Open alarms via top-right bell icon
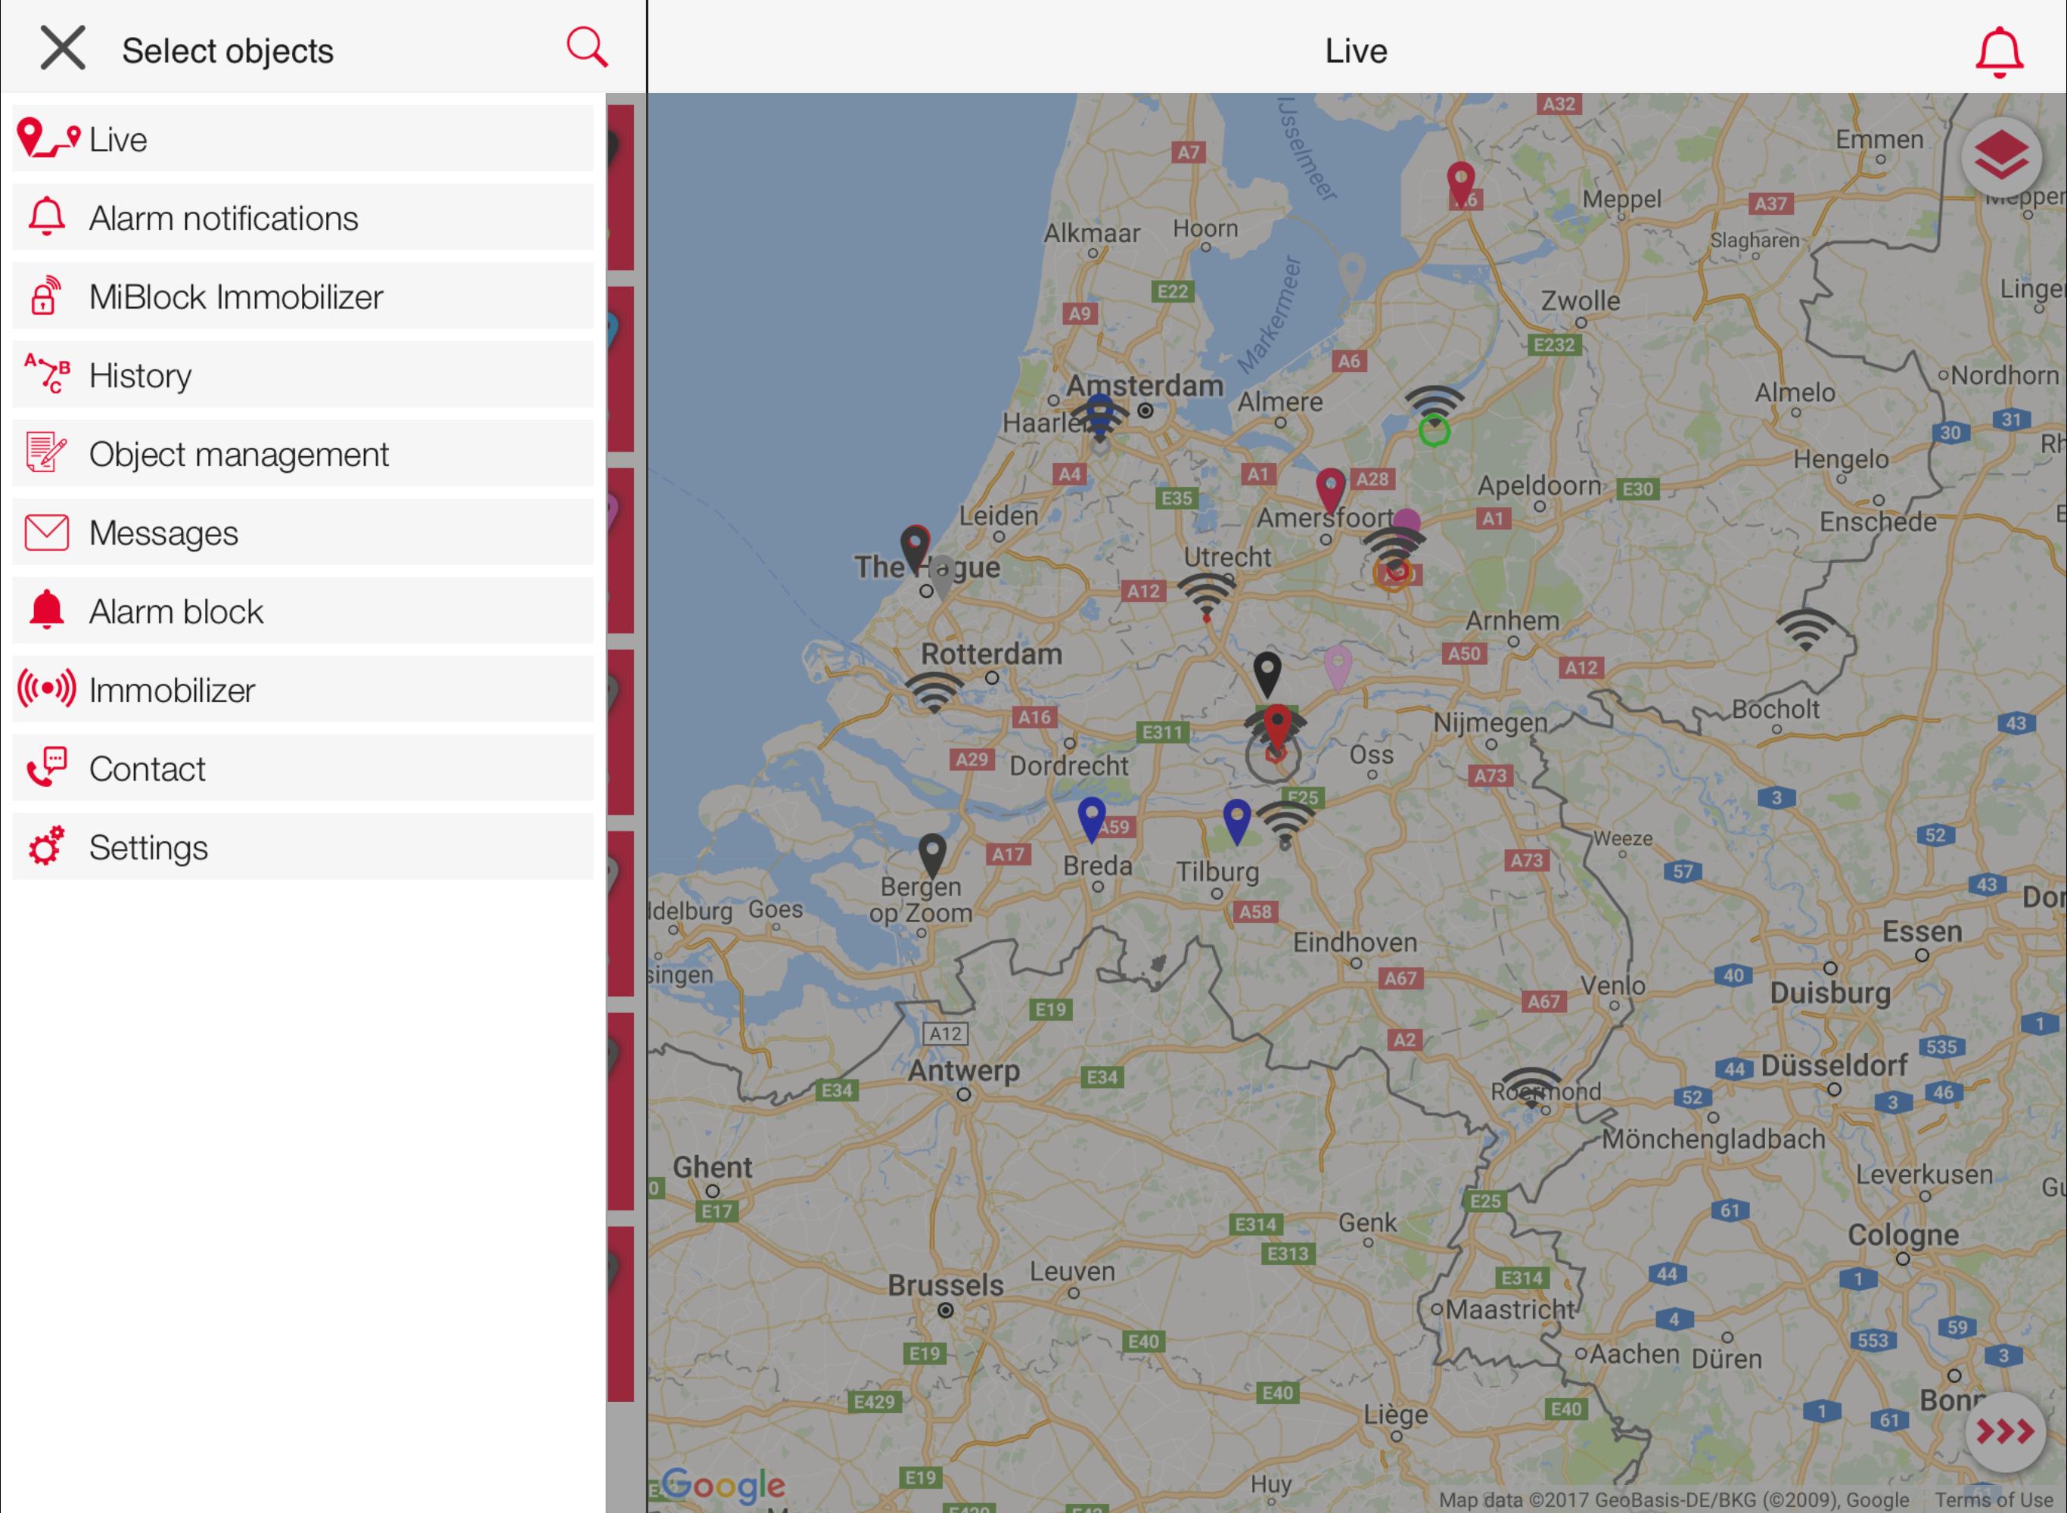 click(x=1998, y=52)
